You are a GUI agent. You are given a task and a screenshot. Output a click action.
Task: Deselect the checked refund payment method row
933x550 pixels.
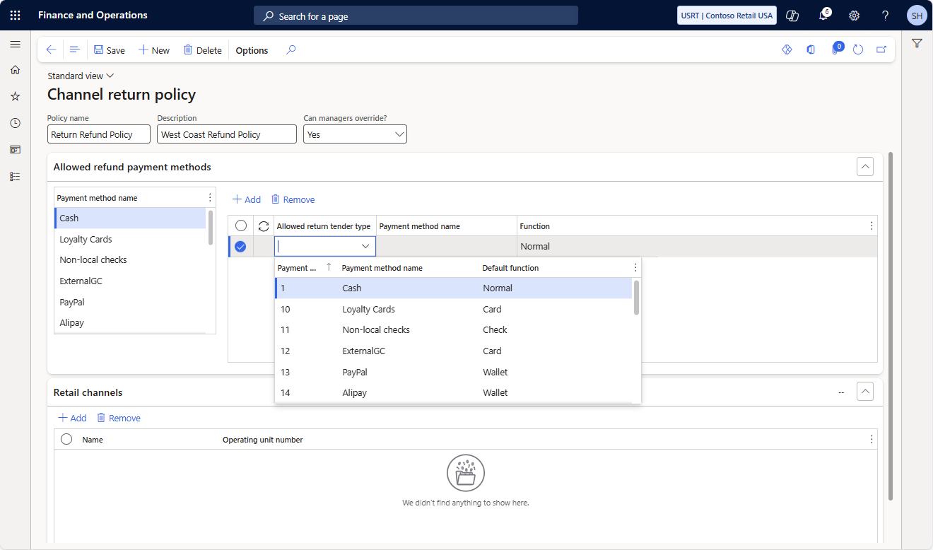241,246
